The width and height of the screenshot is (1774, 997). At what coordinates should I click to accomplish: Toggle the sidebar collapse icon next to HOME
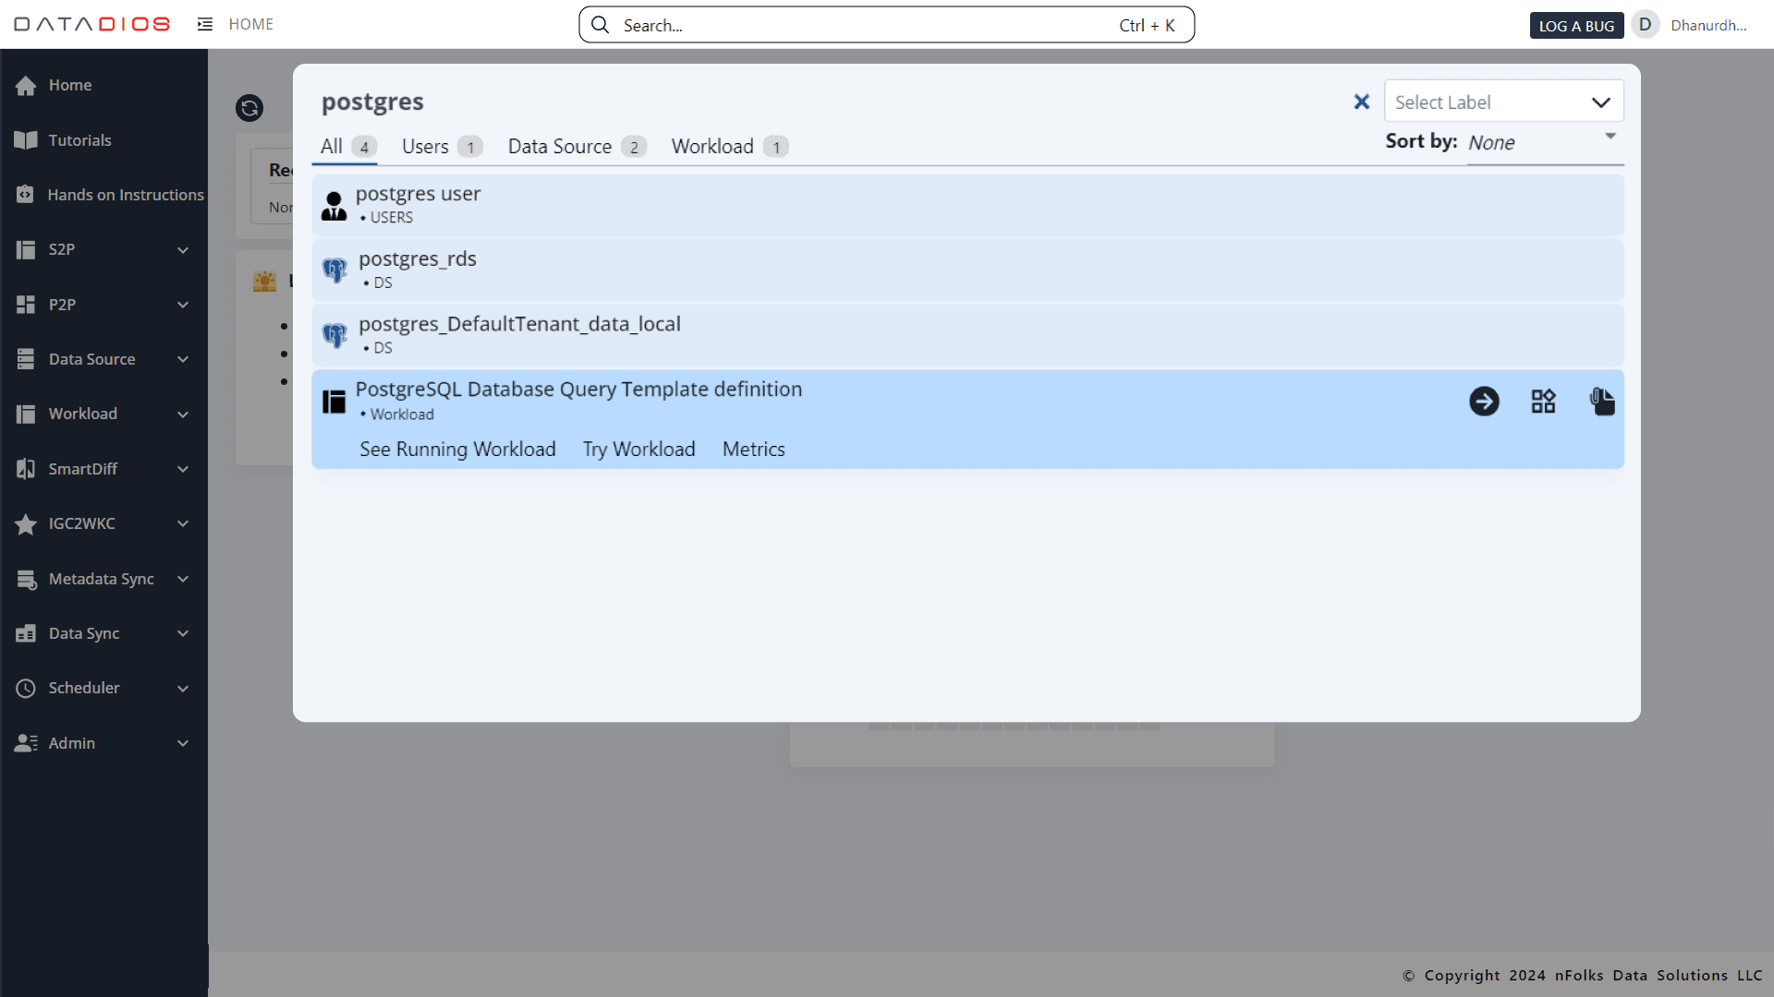[x=205, y=24]
